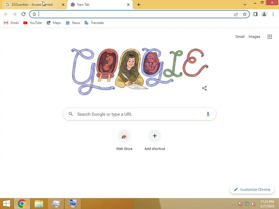Reload the current page
The image size is (279, 209).
(23, 14)
